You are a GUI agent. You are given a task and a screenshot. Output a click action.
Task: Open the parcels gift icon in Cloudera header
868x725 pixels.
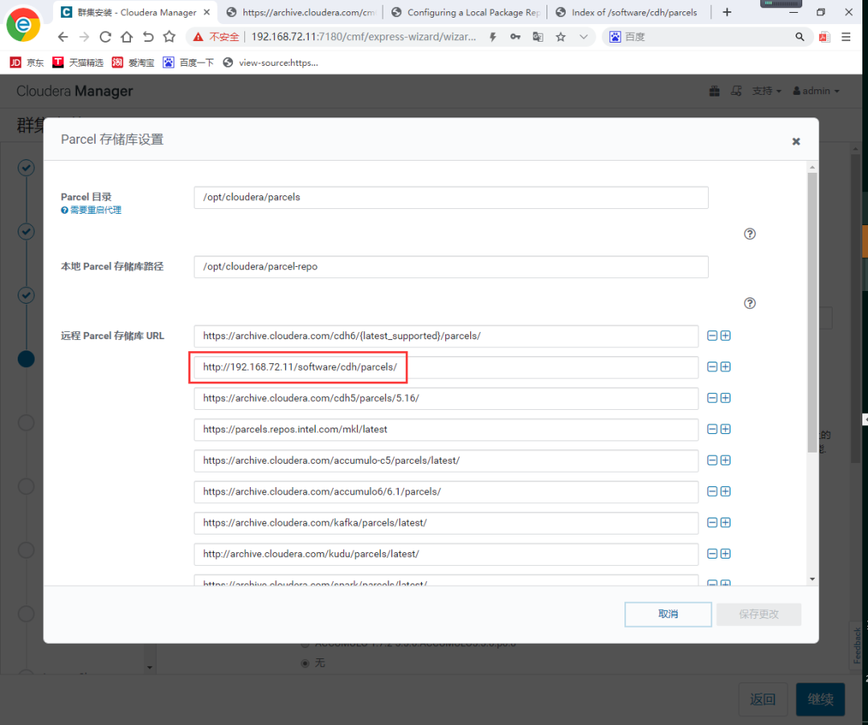[714, 91]
